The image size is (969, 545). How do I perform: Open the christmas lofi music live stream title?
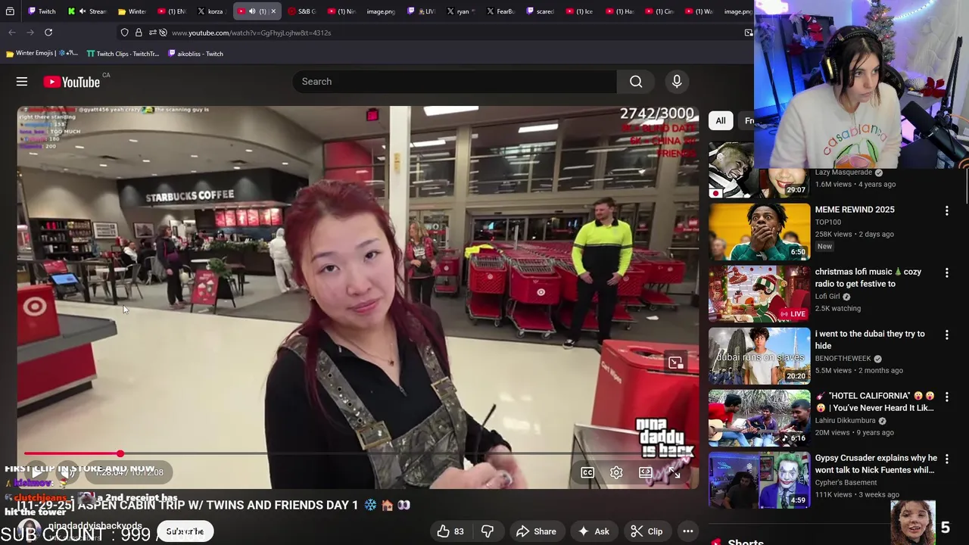(x=868, y=278)
